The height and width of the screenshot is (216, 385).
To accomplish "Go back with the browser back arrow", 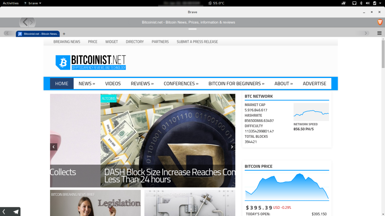I will click(x=25, y=22).
